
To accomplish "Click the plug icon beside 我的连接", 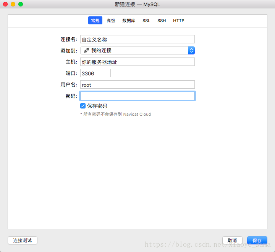I will (86, 51).
